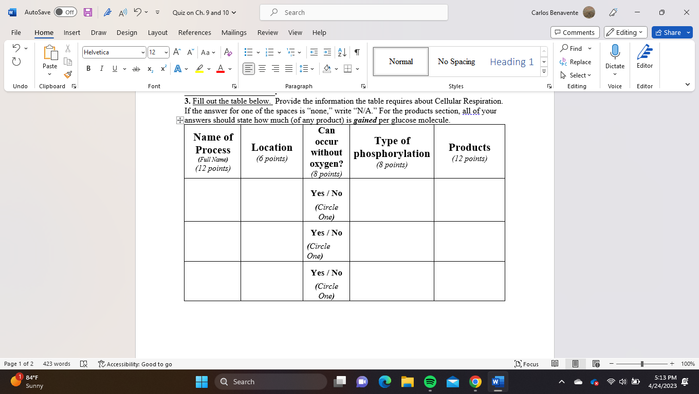The image size is (699, 394).
Task: Click the Copy icon in Clipboard group
Action: point(68,62)
